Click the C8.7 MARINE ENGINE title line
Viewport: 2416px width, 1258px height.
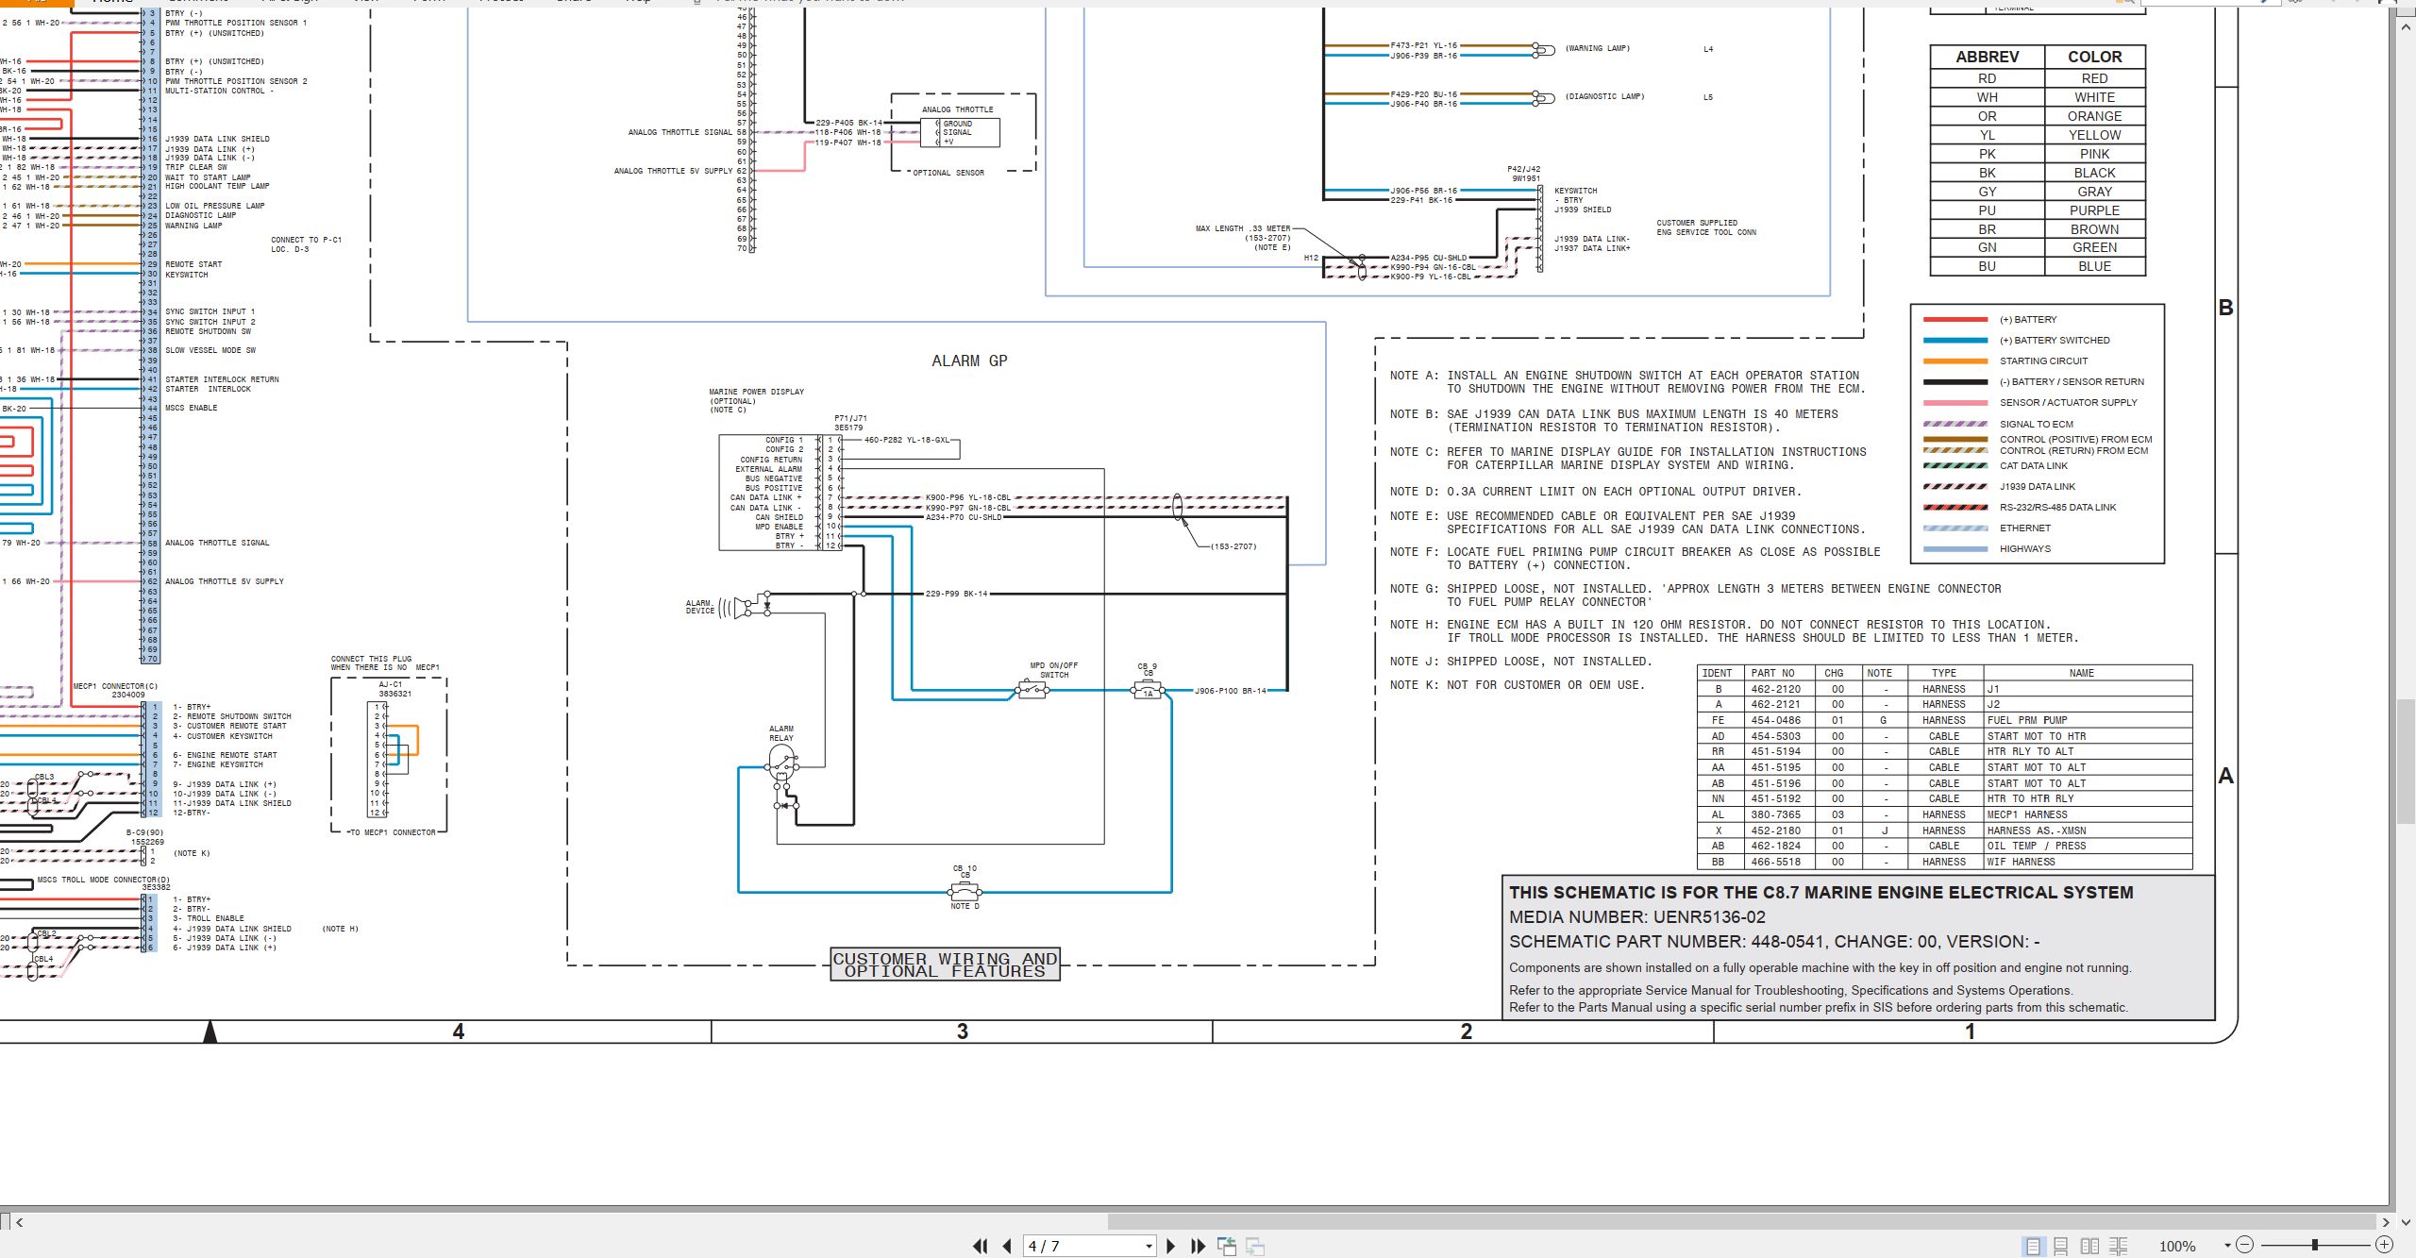[1820, 892]
